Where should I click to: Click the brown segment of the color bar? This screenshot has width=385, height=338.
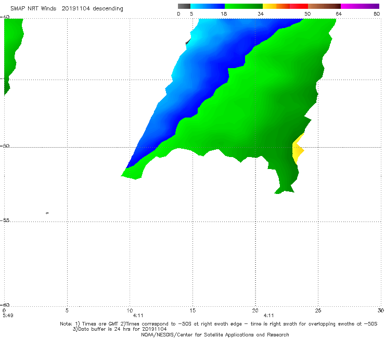(x=324, y=6)
